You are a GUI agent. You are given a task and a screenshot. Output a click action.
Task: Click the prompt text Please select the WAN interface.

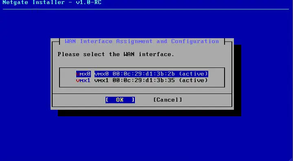(x=116, y=54)
